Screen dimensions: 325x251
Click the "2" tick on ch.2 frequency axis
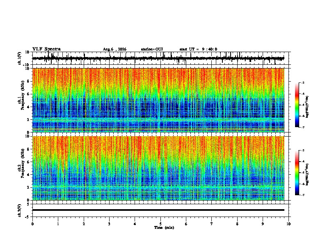tap(28, 187)
